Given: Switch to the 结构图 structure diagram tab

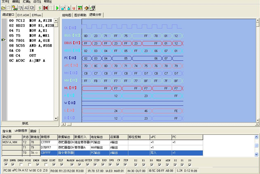Looking at the screenshot, I should tap(67, 15).
